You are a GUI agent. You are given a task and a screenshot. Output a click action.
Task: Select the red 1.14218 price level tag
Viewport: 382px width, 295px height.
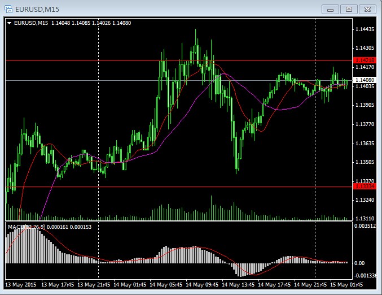coord(364,60)
